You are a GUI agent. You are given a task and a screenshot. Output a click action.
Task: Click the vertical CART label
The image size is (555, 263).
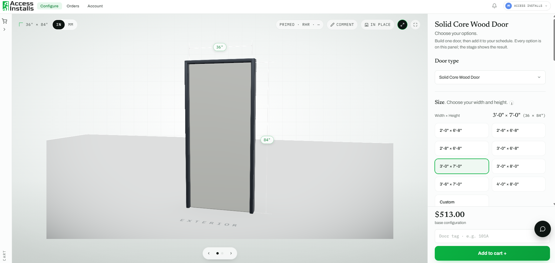click(4, 256)
